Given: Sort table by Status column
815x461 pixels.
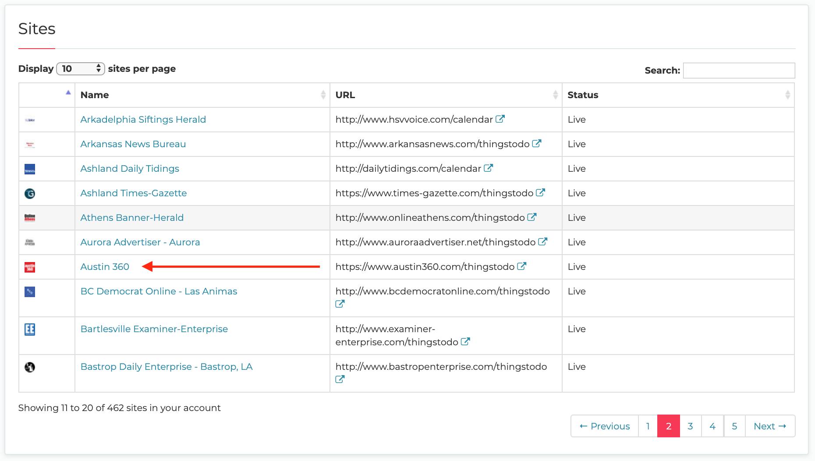Looking at the screenshot, I should (678, 95).
